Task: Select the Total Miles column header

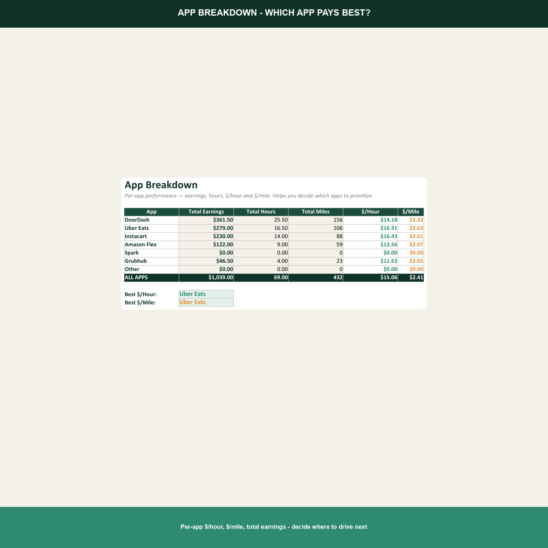Action: (x=316, y=212)
